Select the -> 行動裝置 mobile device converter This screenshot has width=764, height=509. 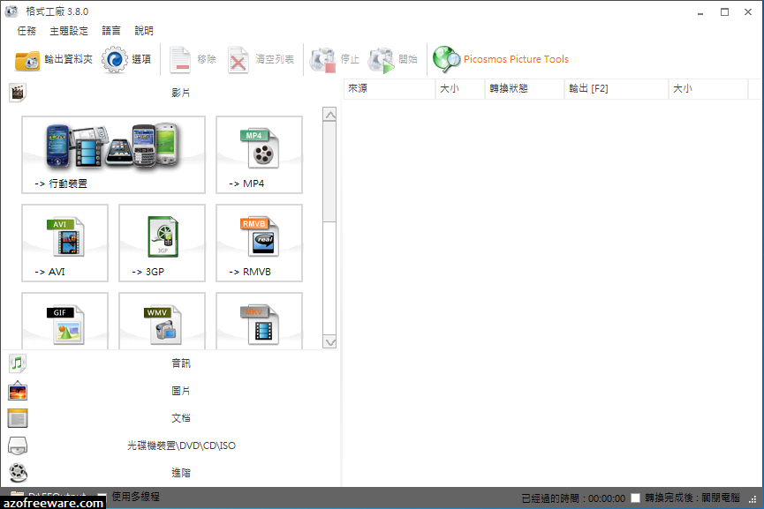[114, 154]
